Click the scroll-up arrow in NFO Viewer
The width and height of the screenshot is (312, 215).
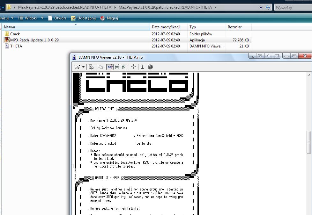pos(309,75)
